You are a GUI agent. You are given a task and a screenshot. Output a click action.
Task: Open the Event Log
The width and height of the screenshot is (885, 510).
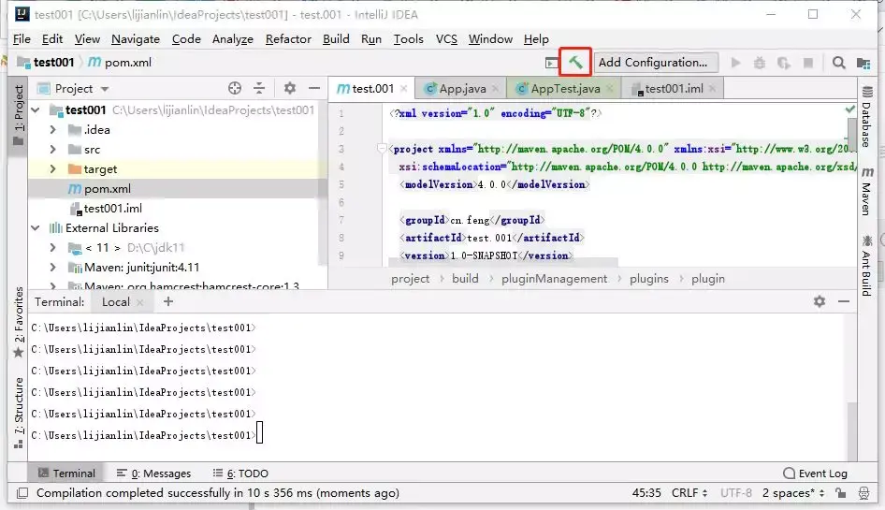816,474
